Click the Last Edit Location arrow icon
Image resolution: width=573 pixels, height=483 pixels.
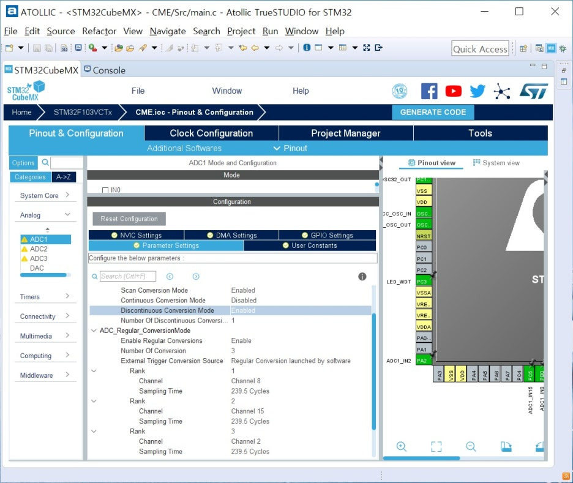[242, 48]
